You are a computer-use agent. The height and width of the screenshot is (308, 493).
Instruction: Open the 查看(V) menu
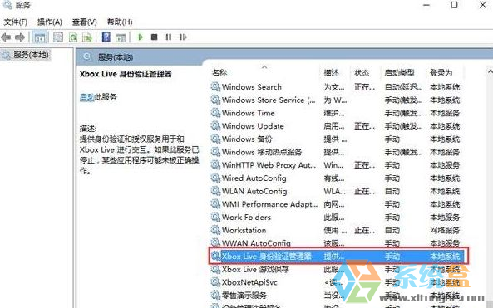tap(84, 22)
